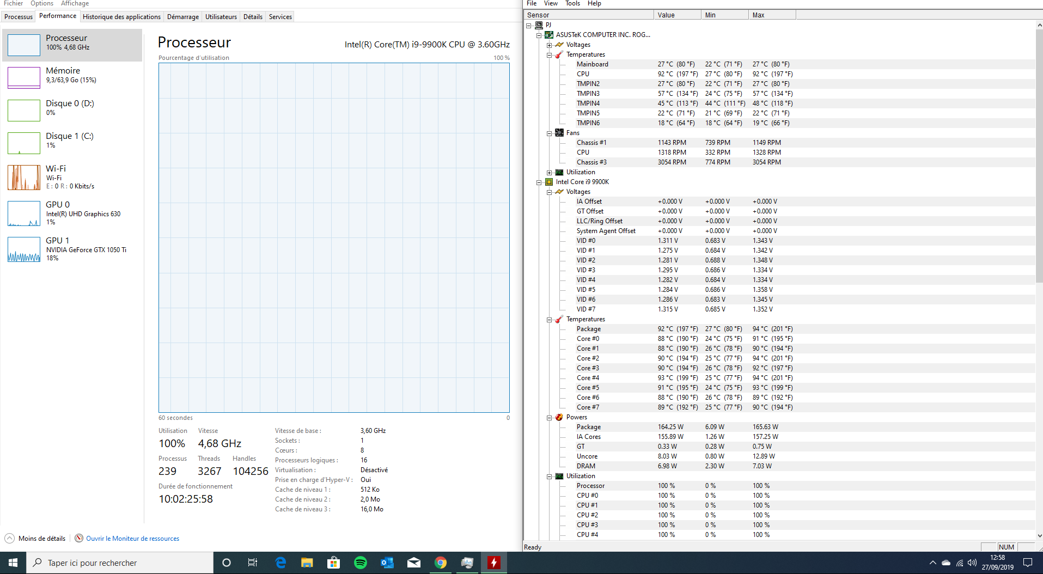Switch to the Démarrage tab
The image size is (1043, 574).
click(x=182, y=17)
